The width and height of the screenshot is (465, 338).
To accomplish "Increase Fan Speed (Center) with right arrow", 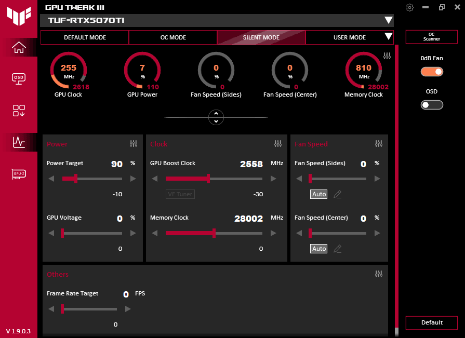I will pos(377,233).
